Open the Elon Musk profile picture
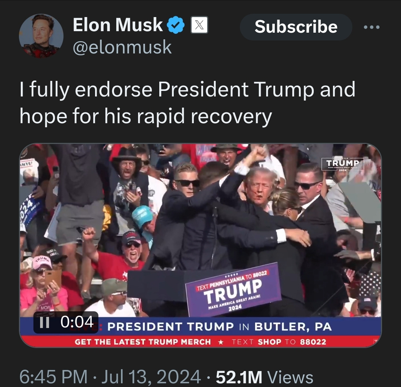Image resolution: width=401 pixels, height=387 pixels. (x=41, y=36)
